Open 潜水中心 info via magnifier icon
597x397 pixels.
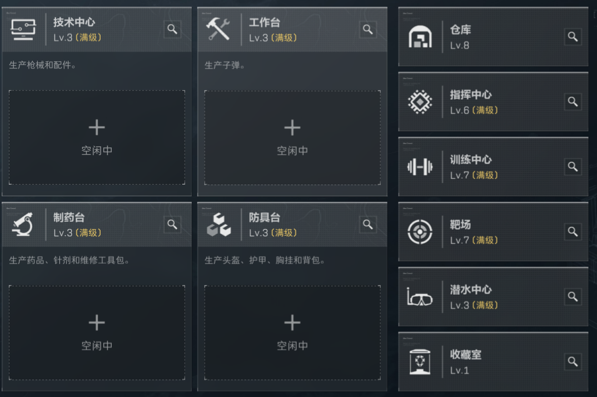[x=573, y=296]
